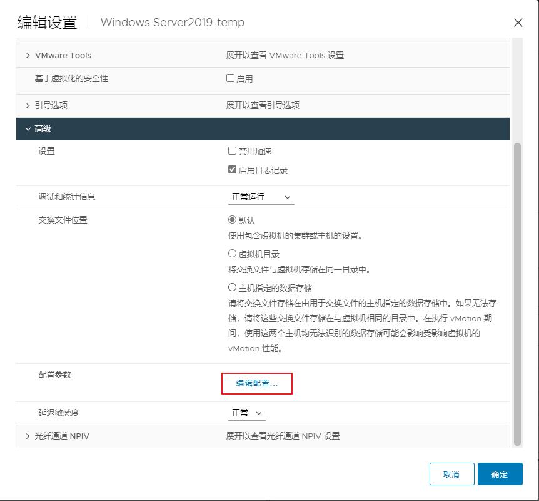
Task: Select the 默认 swap file radio button
Action: tap(233, 220)
